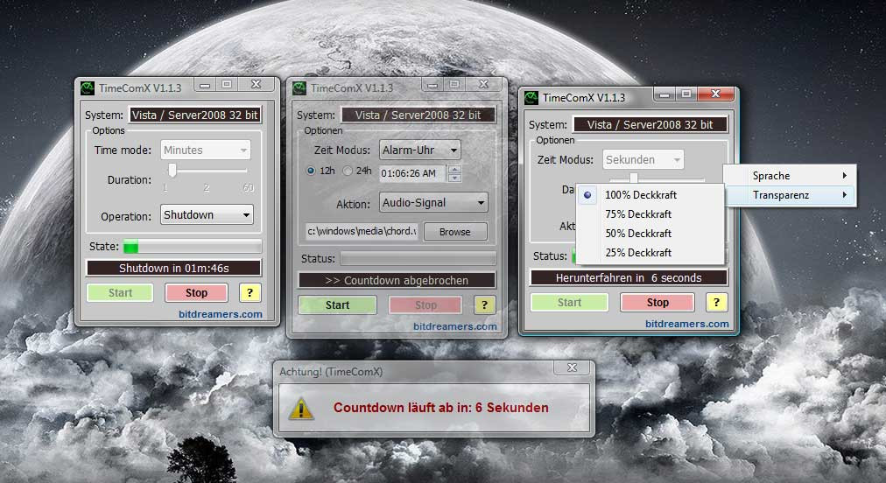This screenshot has width=886, height=483.
Task: Open bitdreamers.com link in right window
Action: pos(687,324)
